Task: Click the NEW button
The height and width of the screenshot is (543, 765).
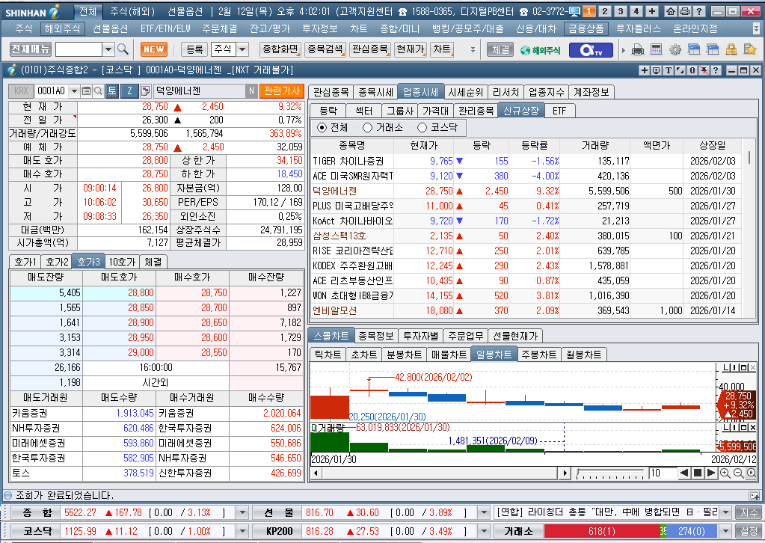Action: [154, 49]
